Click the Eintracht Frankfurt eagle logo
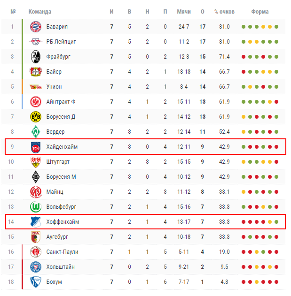291x296 pixels. click(36, 102)
